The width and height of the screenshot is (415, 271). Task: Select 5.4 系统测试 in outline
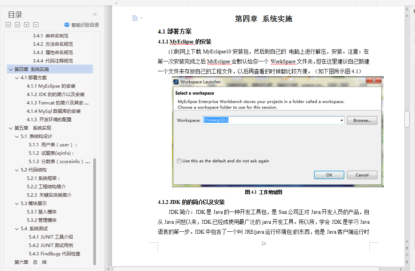[34, 229]
